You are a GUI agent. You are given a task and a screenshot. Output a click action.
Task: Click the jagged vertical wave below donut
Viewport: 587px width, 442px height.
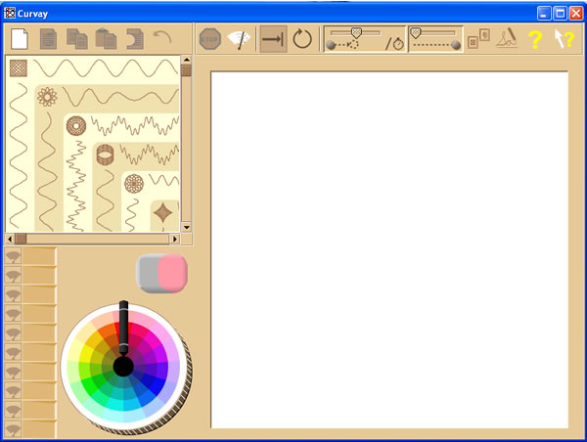click(76, 186)
